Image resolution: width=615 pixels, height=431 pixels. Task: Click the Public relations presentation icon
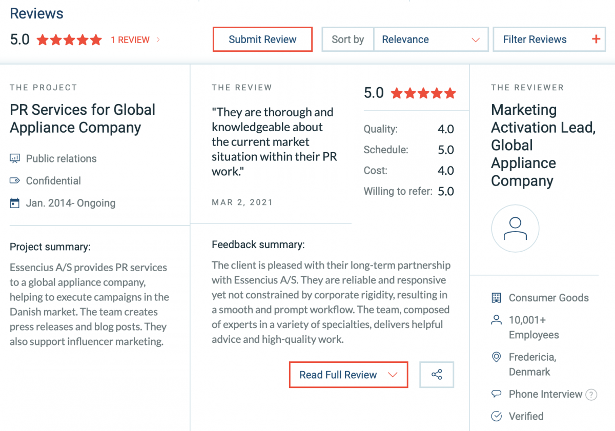click(x=15, y=158)
